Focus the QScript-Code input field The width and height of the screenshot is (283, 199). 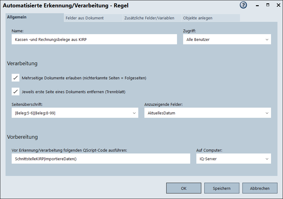click(101, 159)
